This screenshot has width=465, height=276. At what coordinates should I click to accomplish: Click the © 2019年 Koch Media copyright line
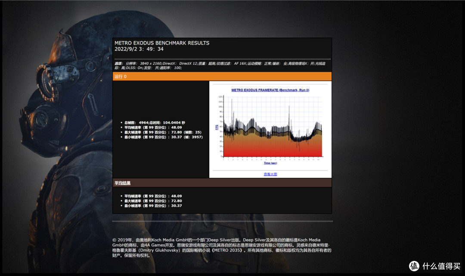(216, 240)
